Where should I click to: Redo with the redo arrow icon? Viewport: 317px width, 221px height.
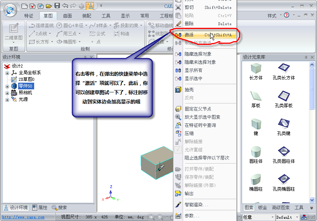click(73, 6)
